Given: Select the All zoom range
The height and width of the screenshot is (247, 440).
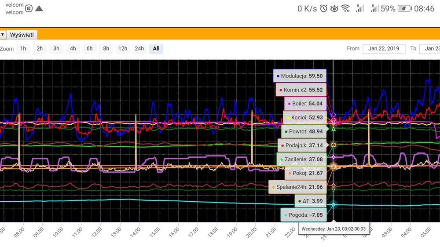Looking at the screenshot, I should 156,48.
